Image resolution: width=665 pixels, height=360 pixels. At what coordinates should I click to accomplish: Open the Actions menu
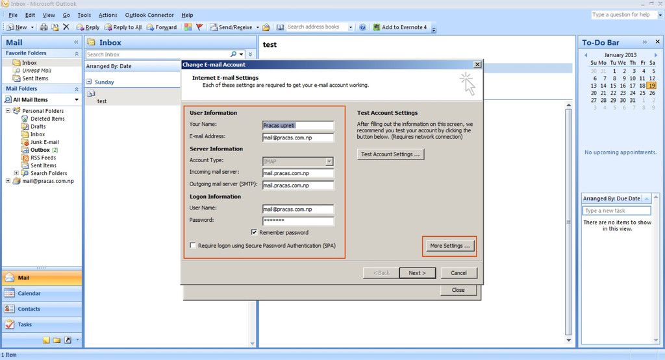click(x=108, y=15)
